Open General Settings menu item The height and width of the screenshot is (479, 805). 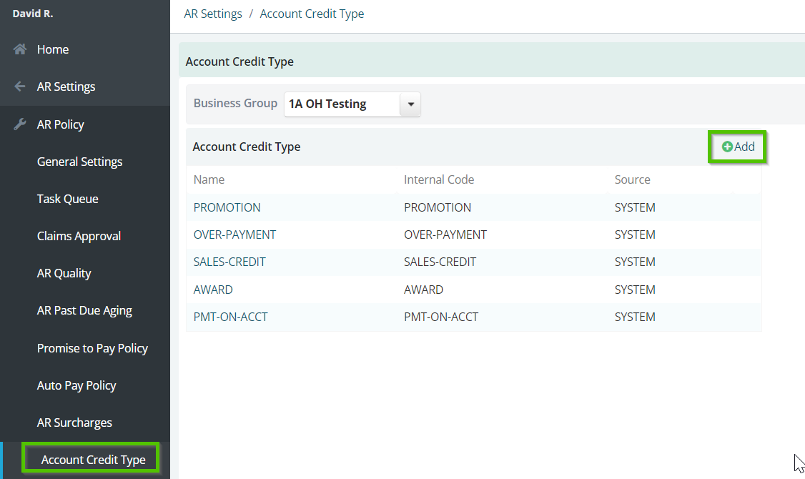click(x=79, y=162)
